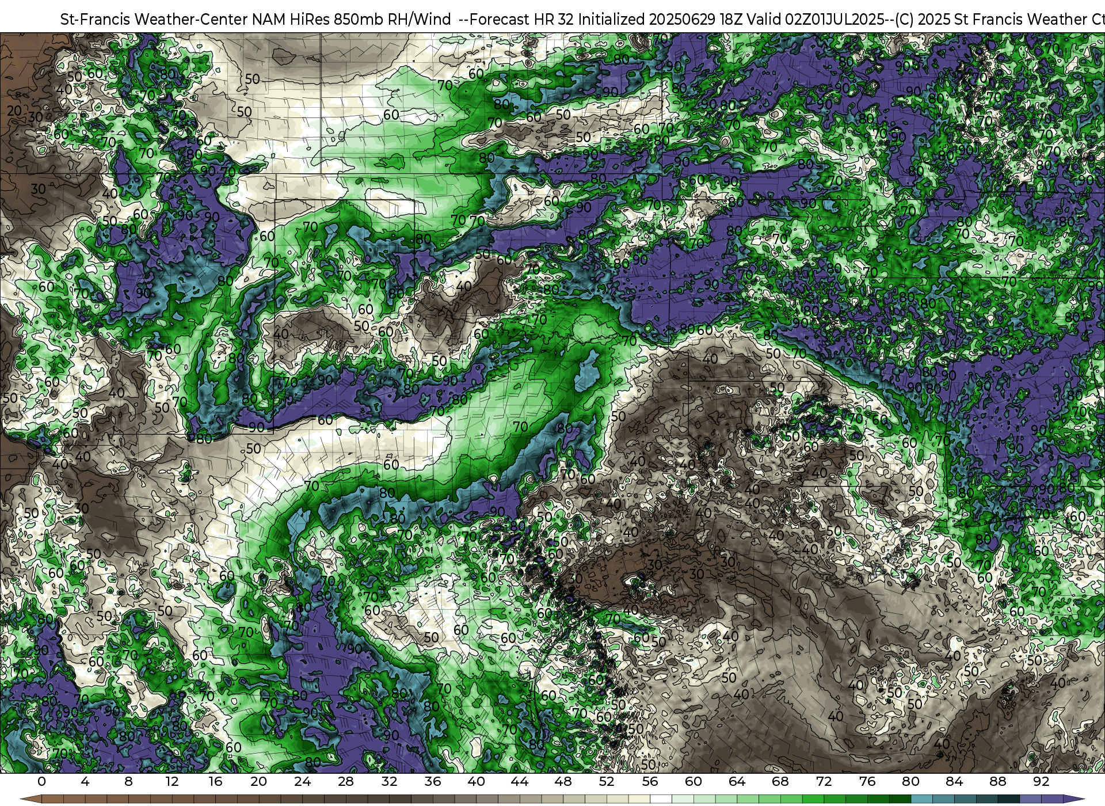The image size is (1105, 806).
Task: Click the colorbar tick label 4
Action: tap(85, 781)
